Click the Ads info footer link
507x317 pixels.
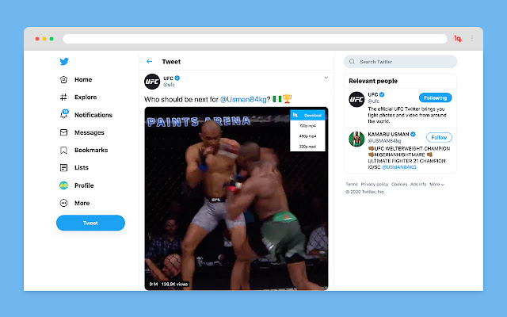(418, 185)
